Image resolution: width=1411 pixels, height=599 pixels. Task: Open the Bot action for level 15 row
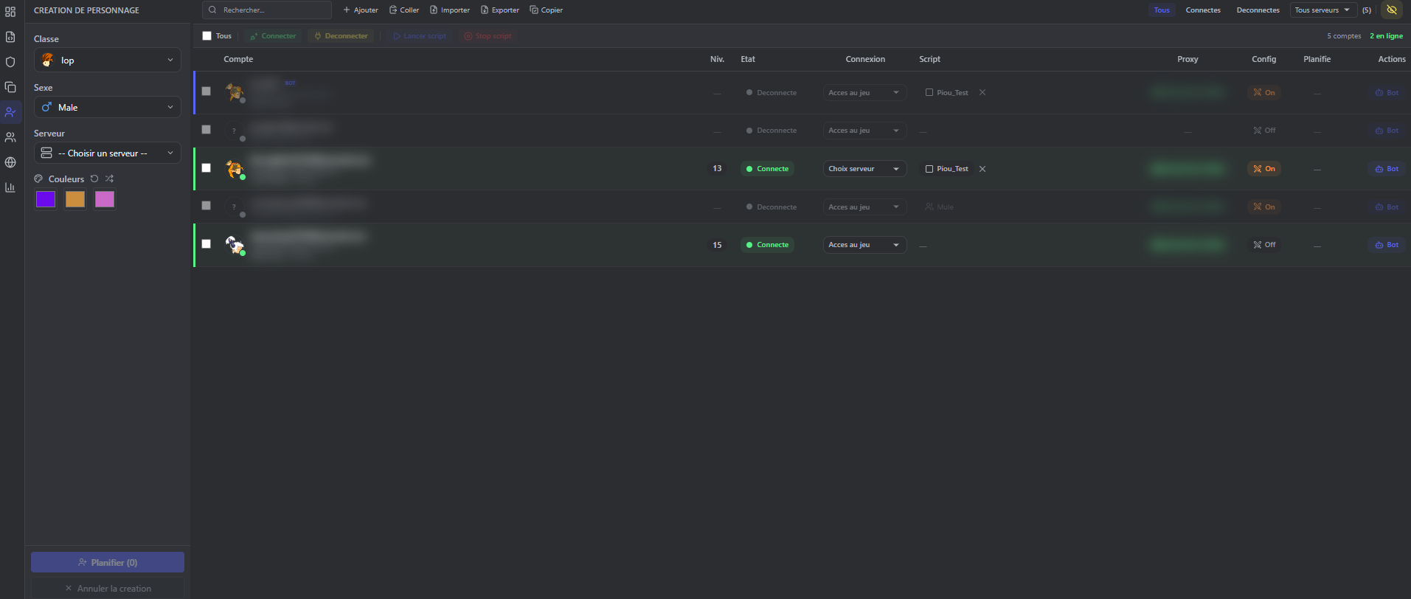1387,245
